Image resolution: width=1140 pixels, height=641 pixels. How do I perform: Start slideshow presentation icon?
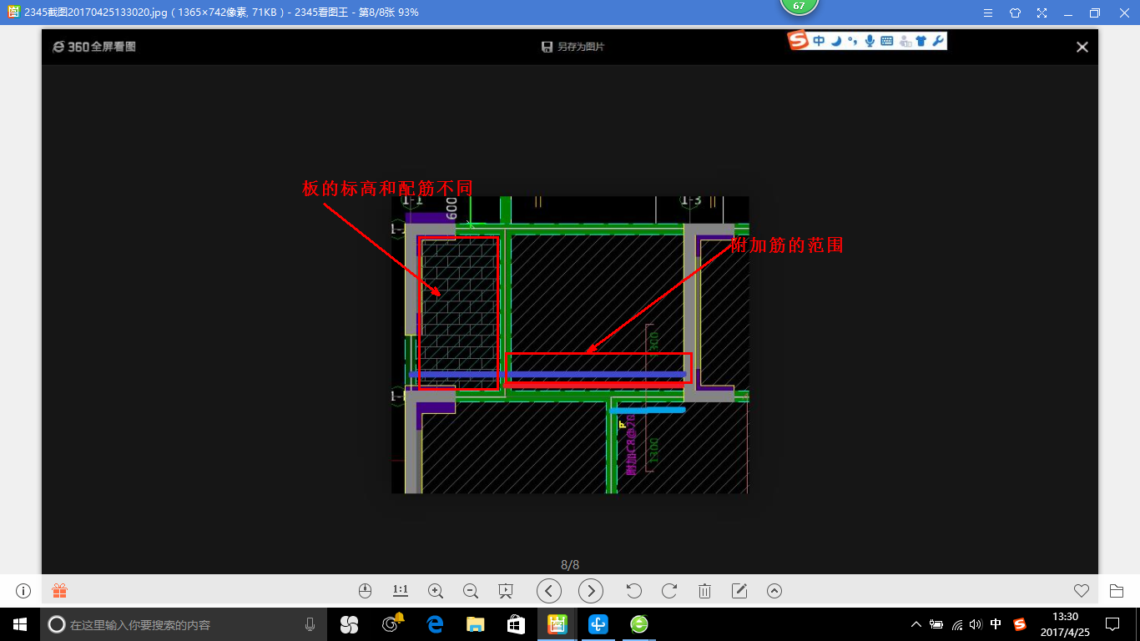click(x=506, y=591)
